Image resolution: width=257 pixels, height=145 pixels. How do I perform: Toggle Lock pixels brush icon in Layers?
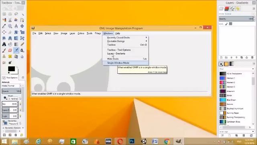pos(226,24)
